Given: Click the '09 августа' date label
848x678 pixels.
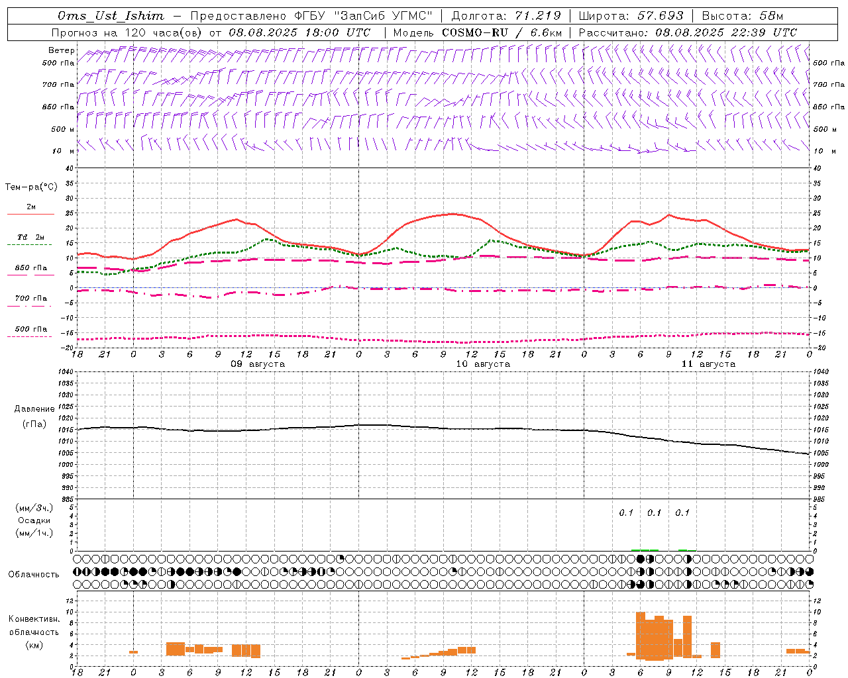Looking at the screenshot, I should (x=258, y=364).
